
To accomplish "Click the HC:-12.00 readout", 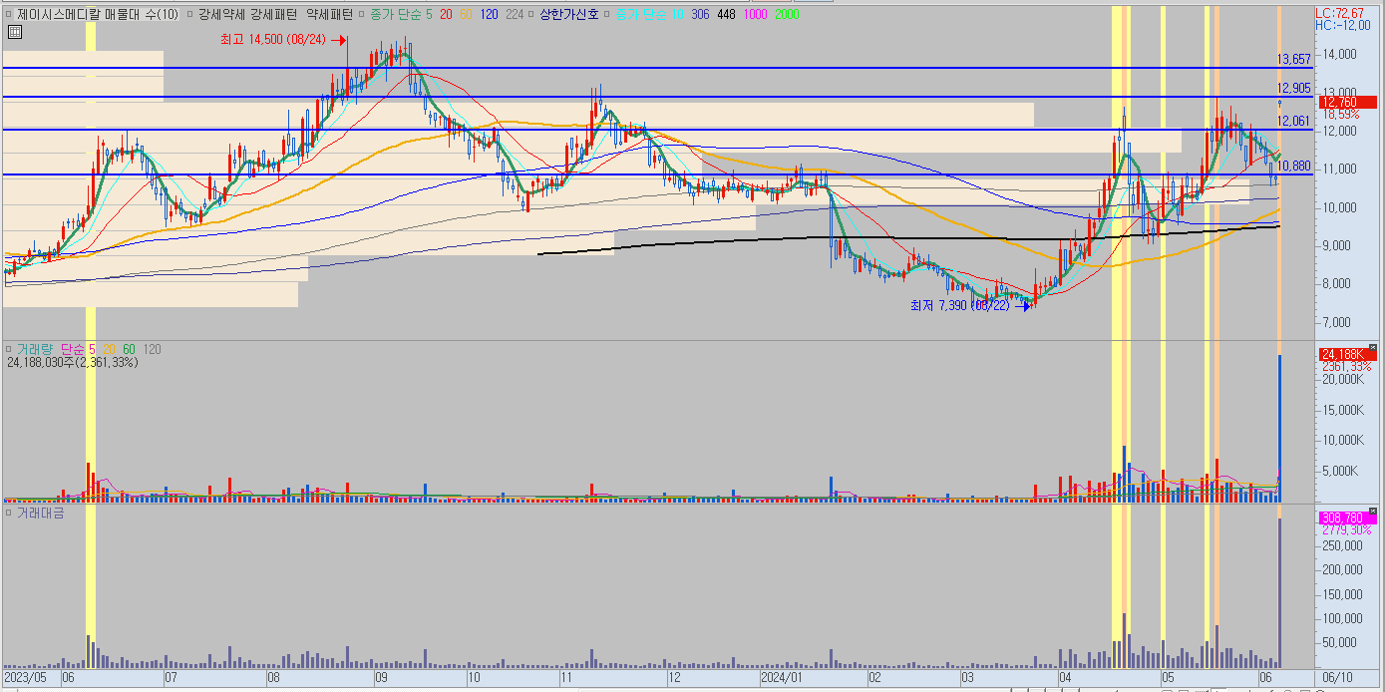I will [x=1342, y=25].
